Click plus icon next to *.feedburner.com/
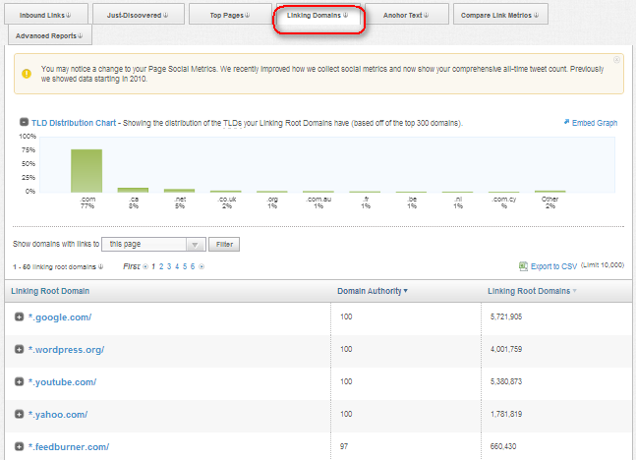Image resolution: width=636 pixels, height=460 pixels. click(20, 446)
